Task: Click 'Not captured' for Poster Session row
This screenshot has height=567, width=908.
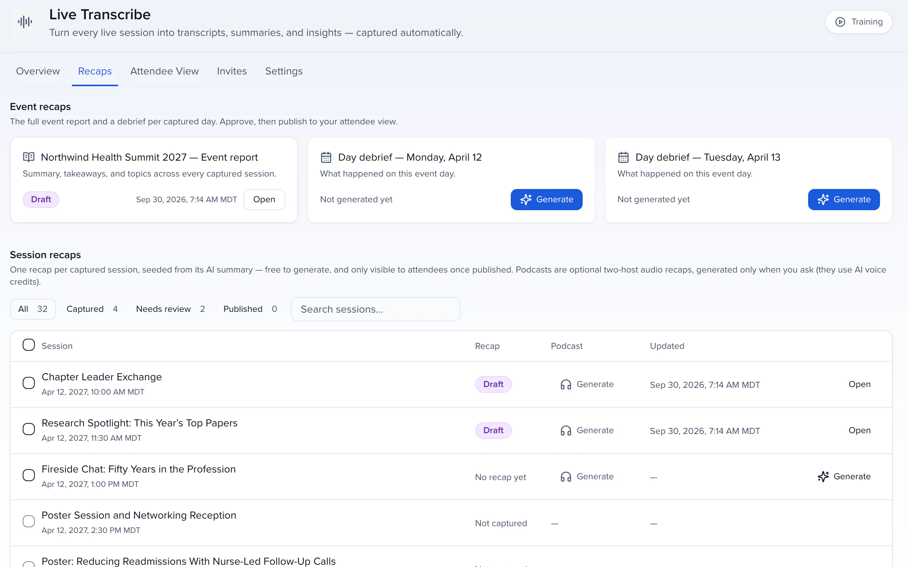Action: pyautogui.click(x=501, y=523)
